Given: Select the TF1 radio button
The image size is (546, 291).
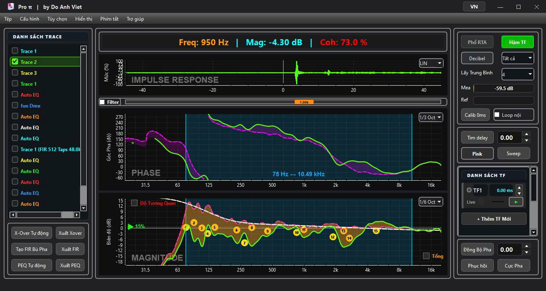Looking at the screenshot, I should coord(469,190).
